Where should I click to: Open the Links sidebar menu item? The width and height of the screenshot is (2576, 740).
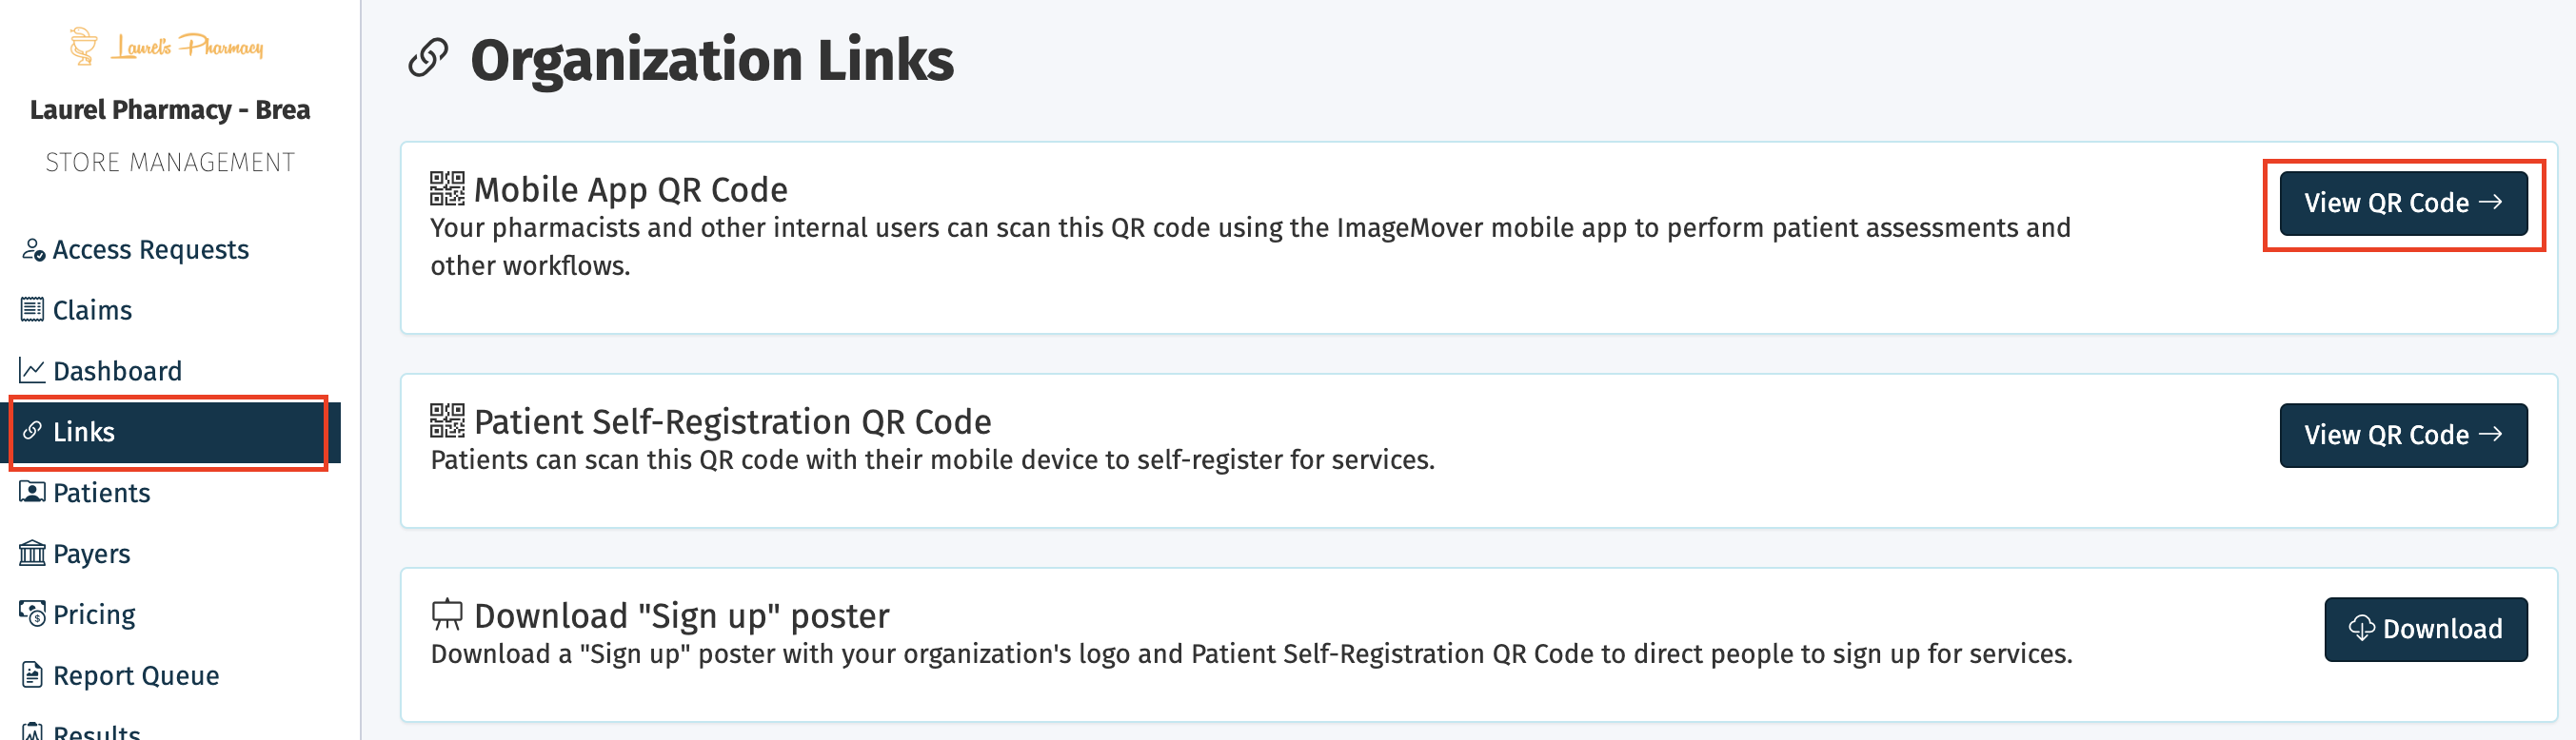coord(84,433)
